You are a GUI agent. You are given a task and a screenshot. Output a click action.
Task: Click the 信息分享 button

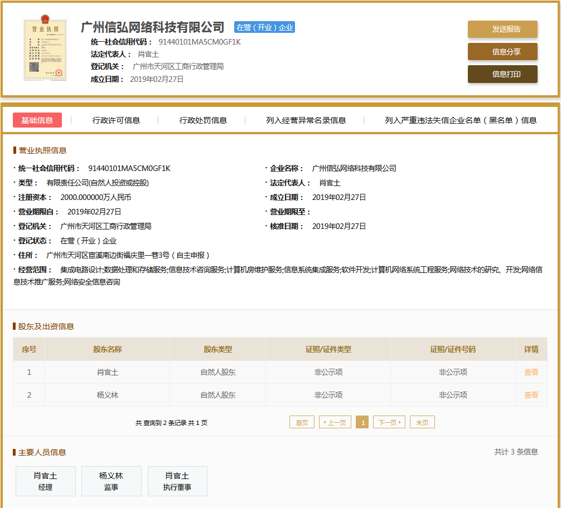(502, 52)
